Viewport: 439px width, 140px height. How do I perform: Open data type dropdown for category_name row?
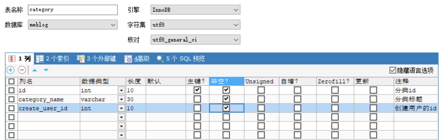[x=121, y=99]
